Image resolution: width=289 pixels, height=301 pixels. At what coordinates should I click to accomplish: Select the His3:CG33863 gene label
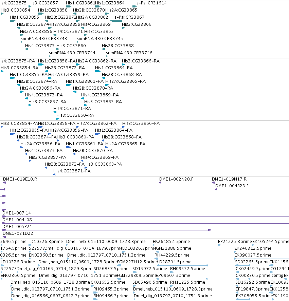click(x=99, y=31)
